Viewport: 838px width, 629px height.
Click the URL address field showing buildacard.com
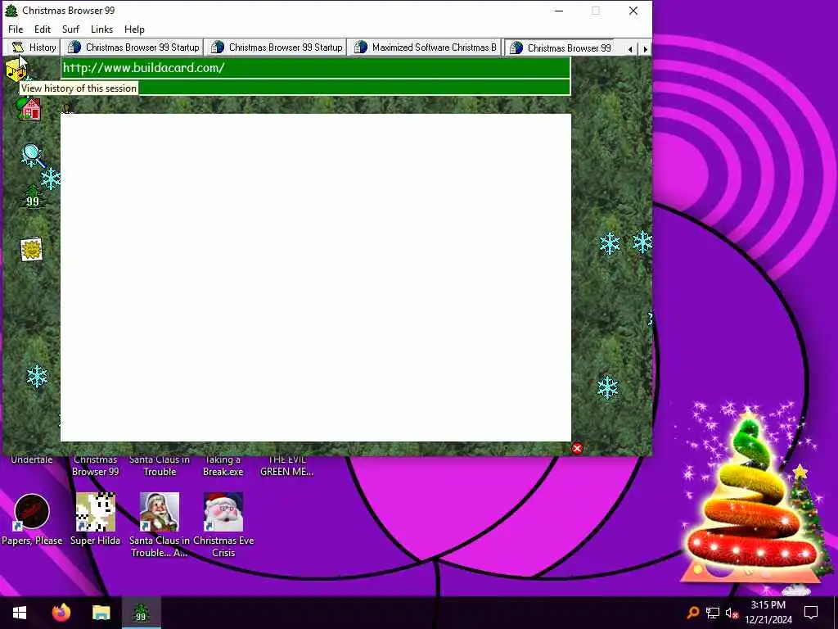315,68
